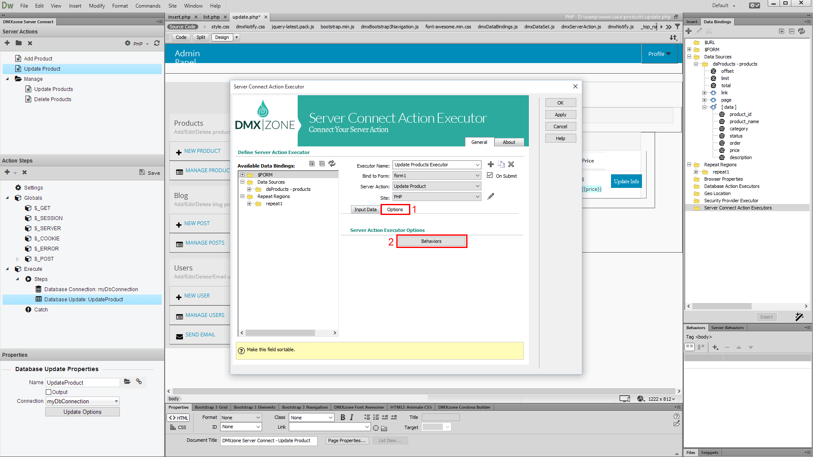813x457 pixels.
Task: Enable the Output checkbox
Action: [x=49, y=392]
